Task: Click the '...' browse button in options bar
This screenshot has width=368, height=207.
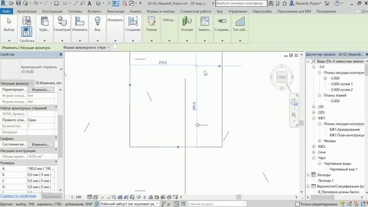Action: tap(115, 47)
